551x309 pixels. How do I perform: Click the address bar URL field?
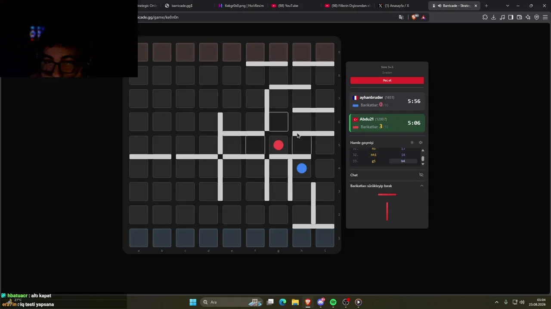click(267, 17)
